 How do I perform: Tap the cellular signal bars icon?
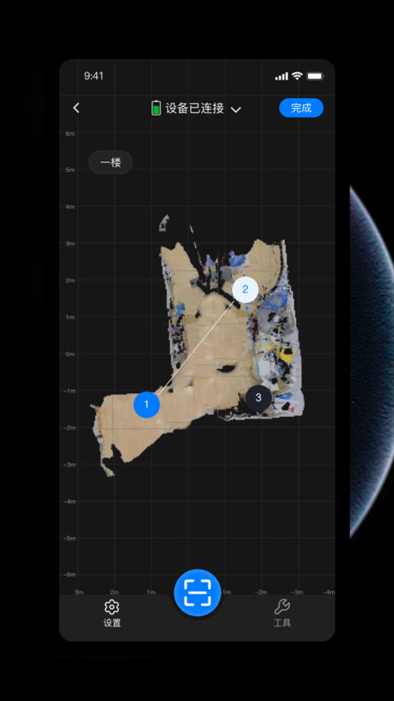[281, 76]
